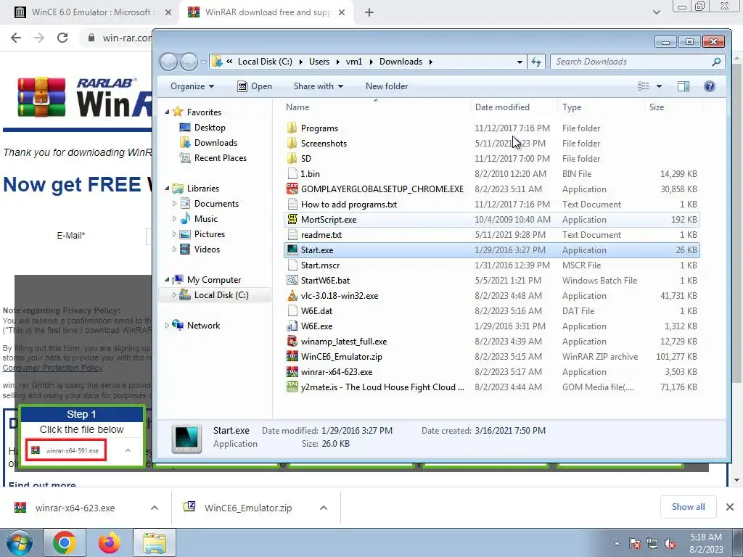Click the Change your view icon
Image resolution: width=743 pixels, height=557 pixels.
click(x=644, y=86)
